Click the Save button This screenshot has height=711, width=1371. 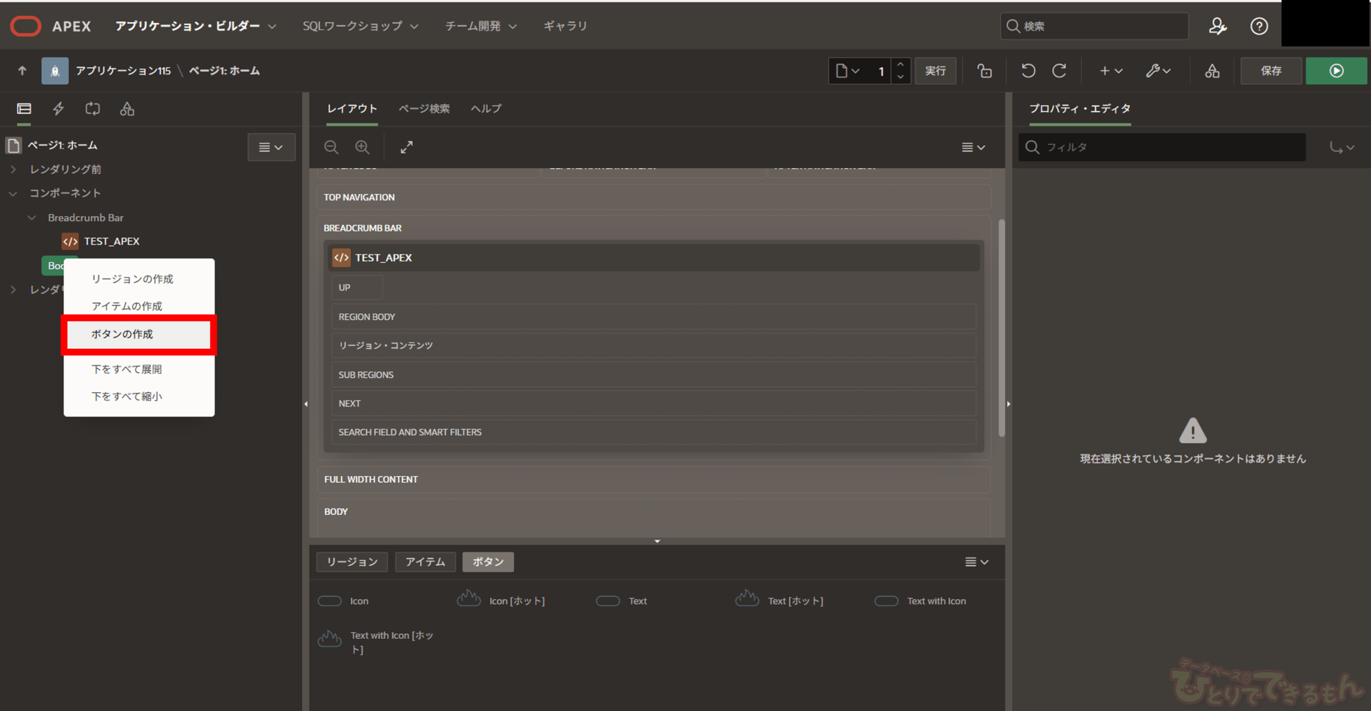pyautogui.click(x=1271, y=71)
